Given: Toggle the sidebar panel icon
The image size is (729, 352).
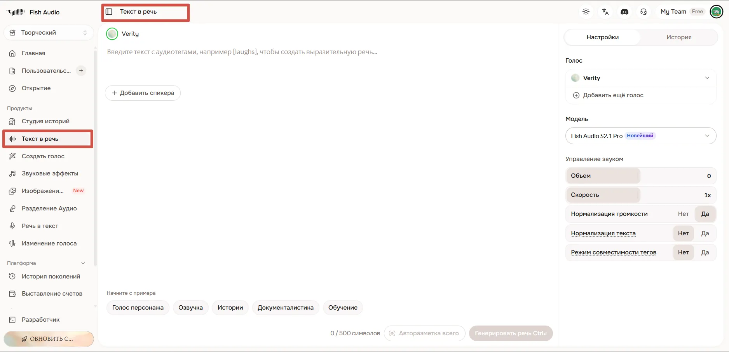Looking at the screenshot, I should click(109, 12).
